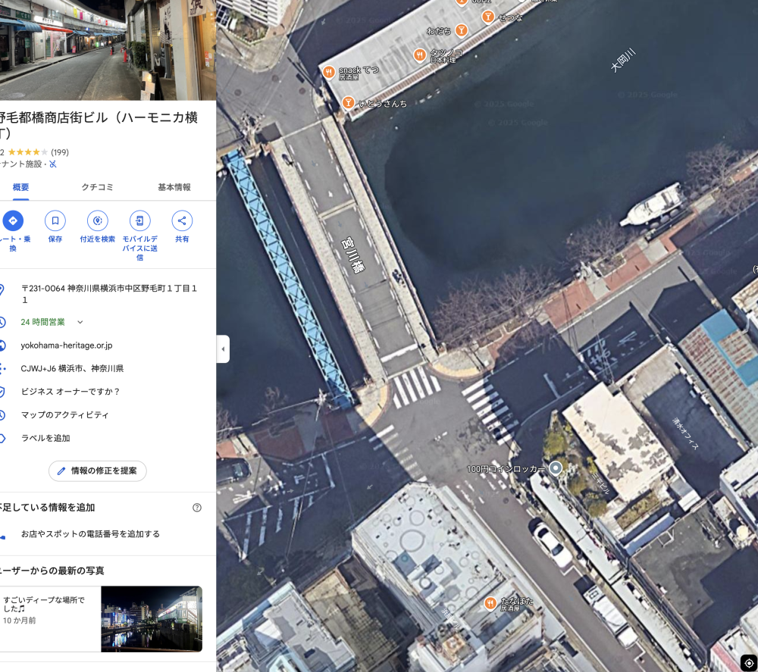758x672 pixels.
Task: Collapse the side panel with arrow handle
Action: point(223,349)
